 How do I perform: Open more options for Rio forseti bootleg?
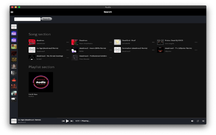tap(68, 58)
